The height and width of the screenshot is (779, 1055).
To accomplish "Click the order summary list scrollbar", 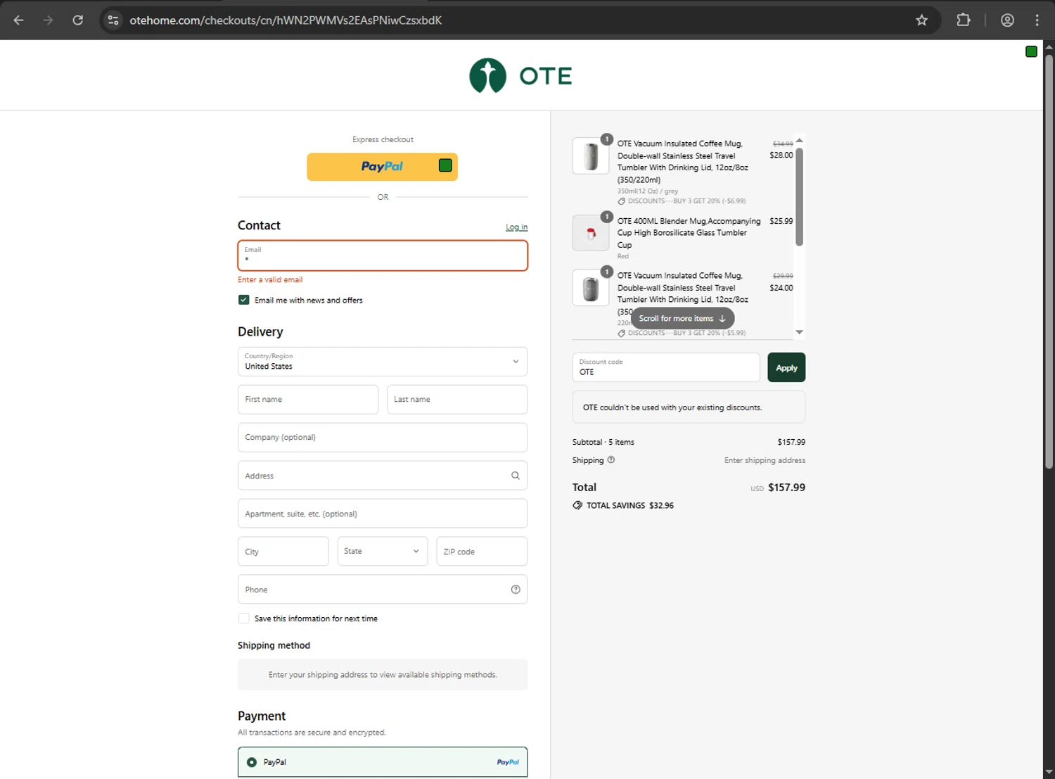I will coord(799,197).
